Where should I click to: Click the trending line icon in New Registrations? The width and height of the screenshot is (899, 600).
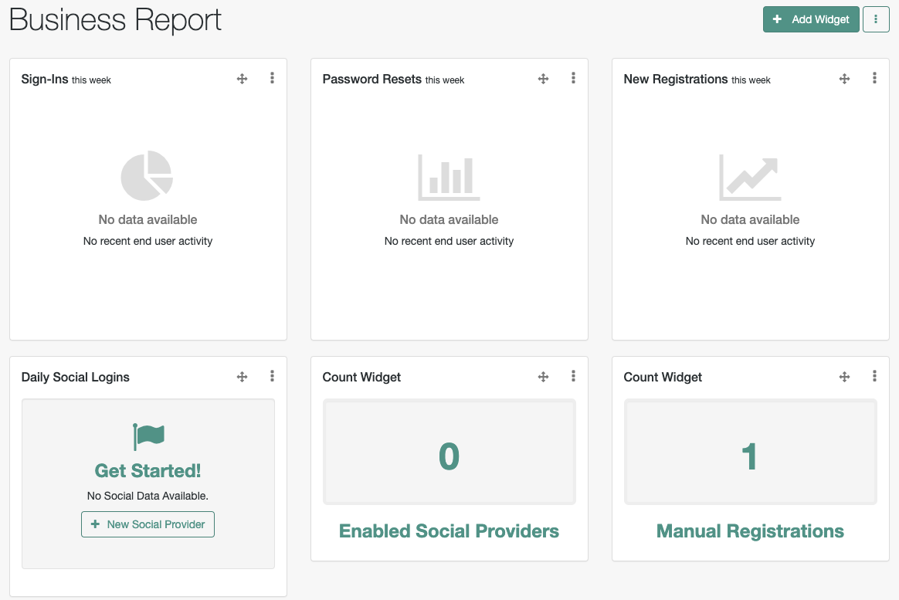tap(750, 175)
